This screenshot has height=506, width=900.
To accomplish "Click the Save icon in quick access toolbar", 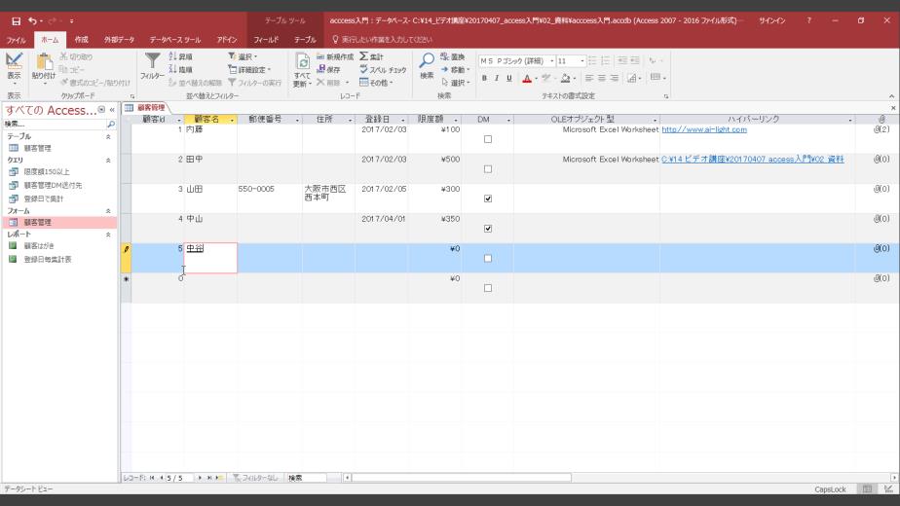I will tap(16, 21).
